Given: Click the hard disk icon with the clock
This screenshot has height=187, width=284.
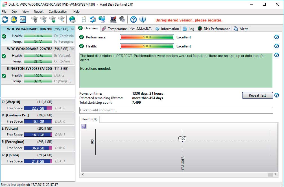Looking at the screenshot, I should coord(43,19).
